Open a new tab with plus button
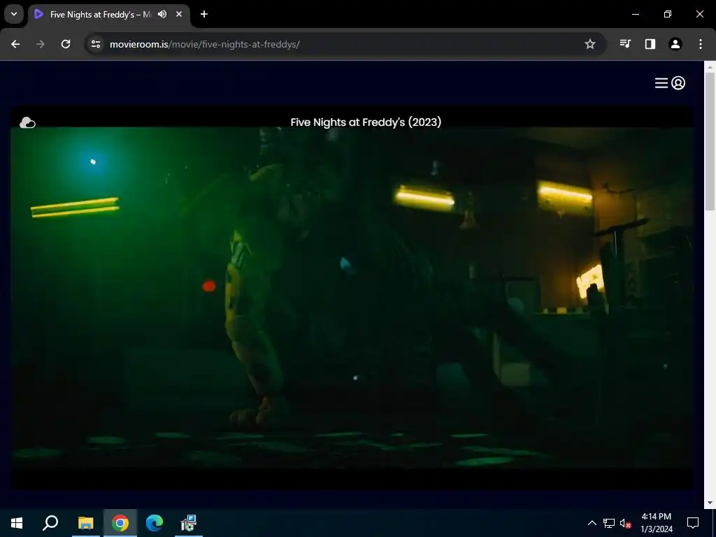This screenshot has width=716, height=537. (x=204, y=14)
